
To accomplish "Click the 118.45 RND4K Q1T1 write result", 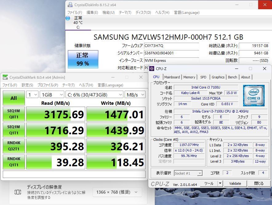I will point(116,162).
